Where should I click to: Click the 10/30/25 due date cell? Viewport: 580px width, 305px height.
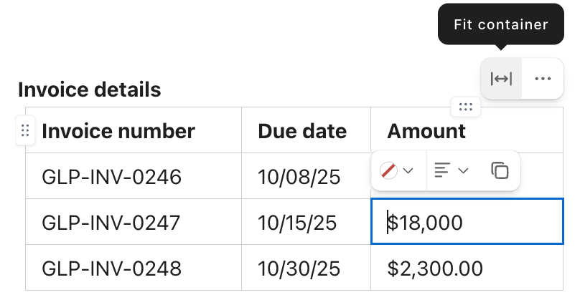click(x=299, y=268)
